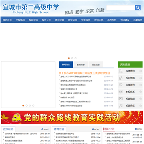Click the info circle beside 校长信箱
144x144 pixels.
point(140,78)
